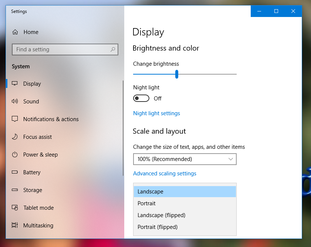Click the Scale and layout heading

coord(159,131)
